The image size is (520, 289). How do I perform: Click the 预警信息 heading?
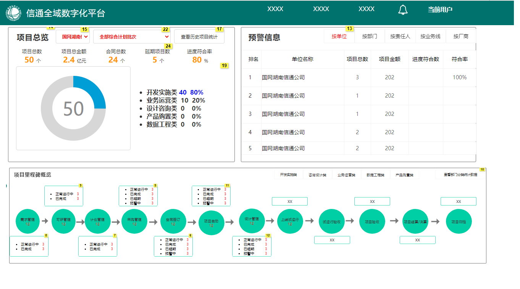point(264,37)
